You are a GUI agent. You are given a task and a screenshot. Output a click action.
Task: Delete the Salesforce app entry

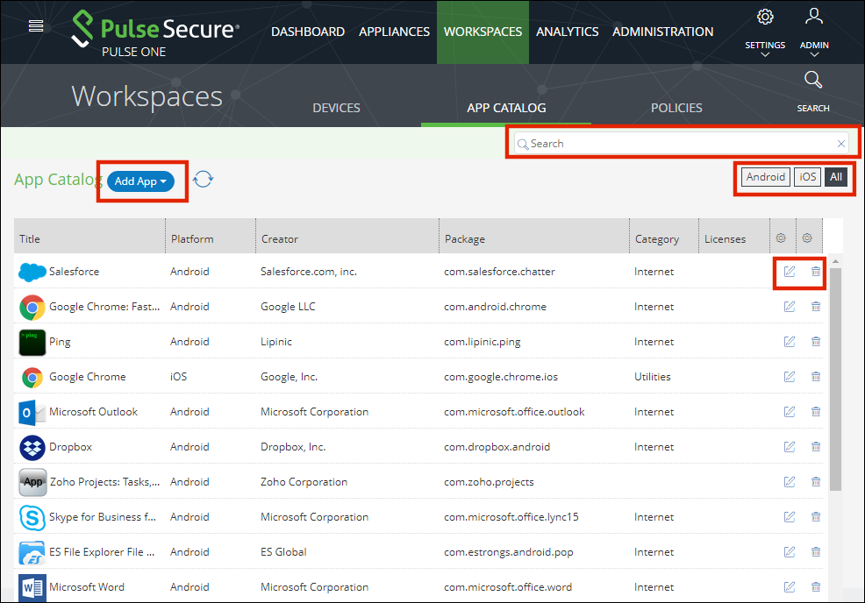[815, 271]
